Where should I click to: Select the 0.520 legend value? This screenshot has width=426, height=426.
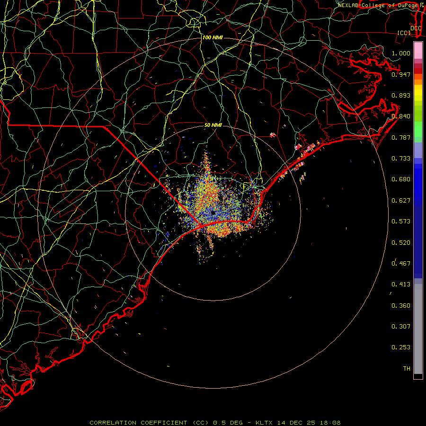click(401, 243)
